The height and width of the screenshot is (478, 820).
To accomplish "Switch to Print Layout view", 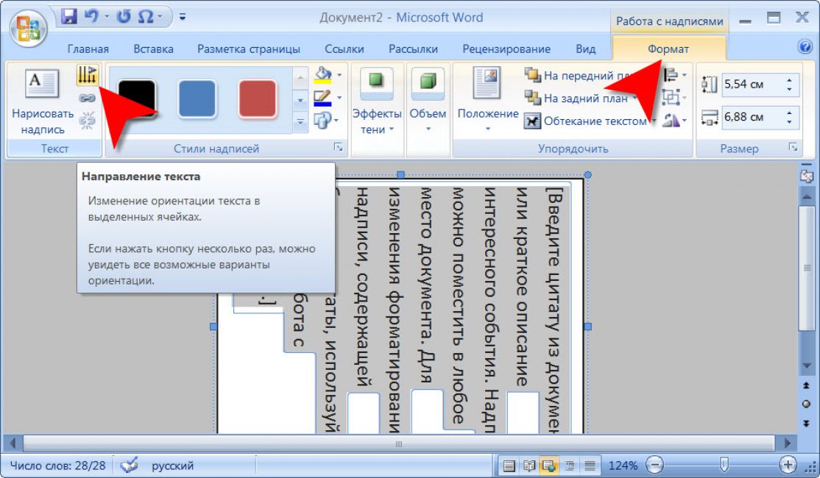I will [x=509, y=465].
